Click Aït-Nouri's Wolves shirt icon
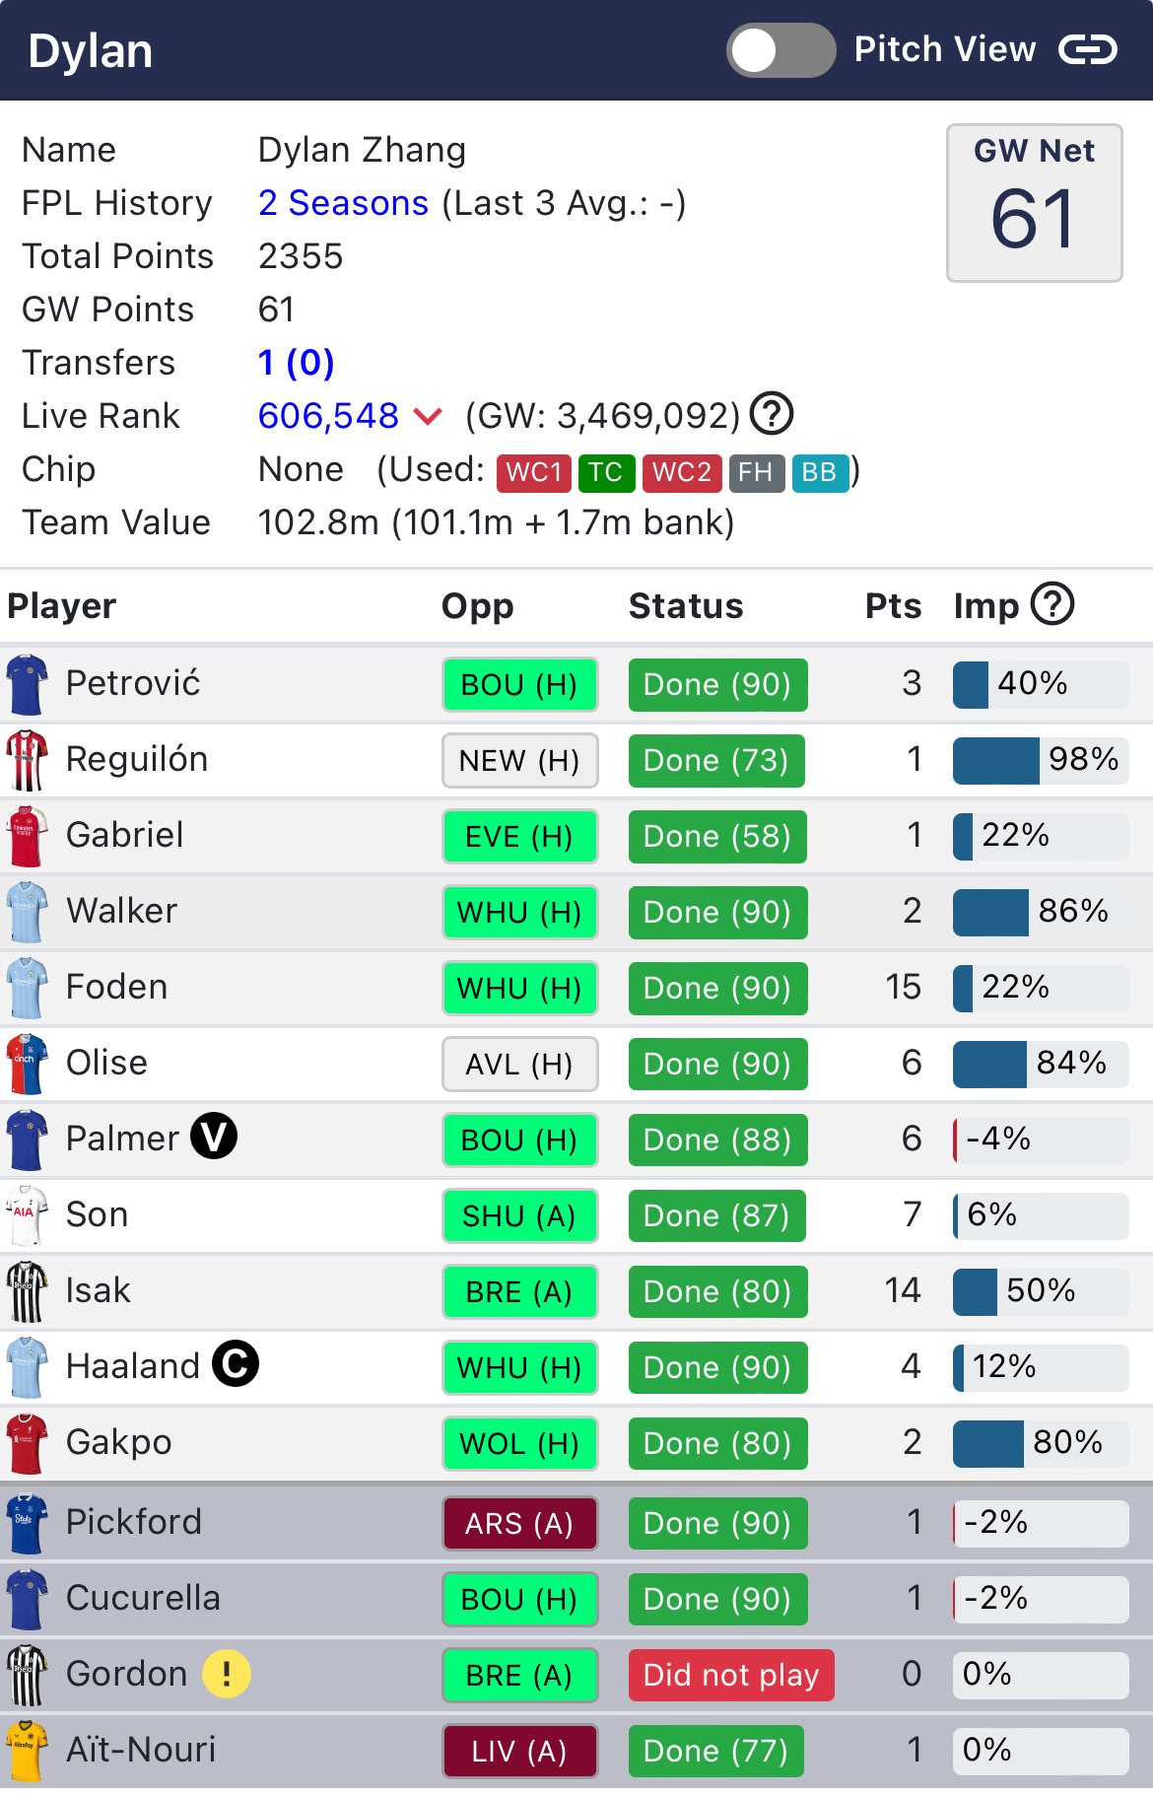Viewport: 1153px width, 1796px height. coord(27,1751)
